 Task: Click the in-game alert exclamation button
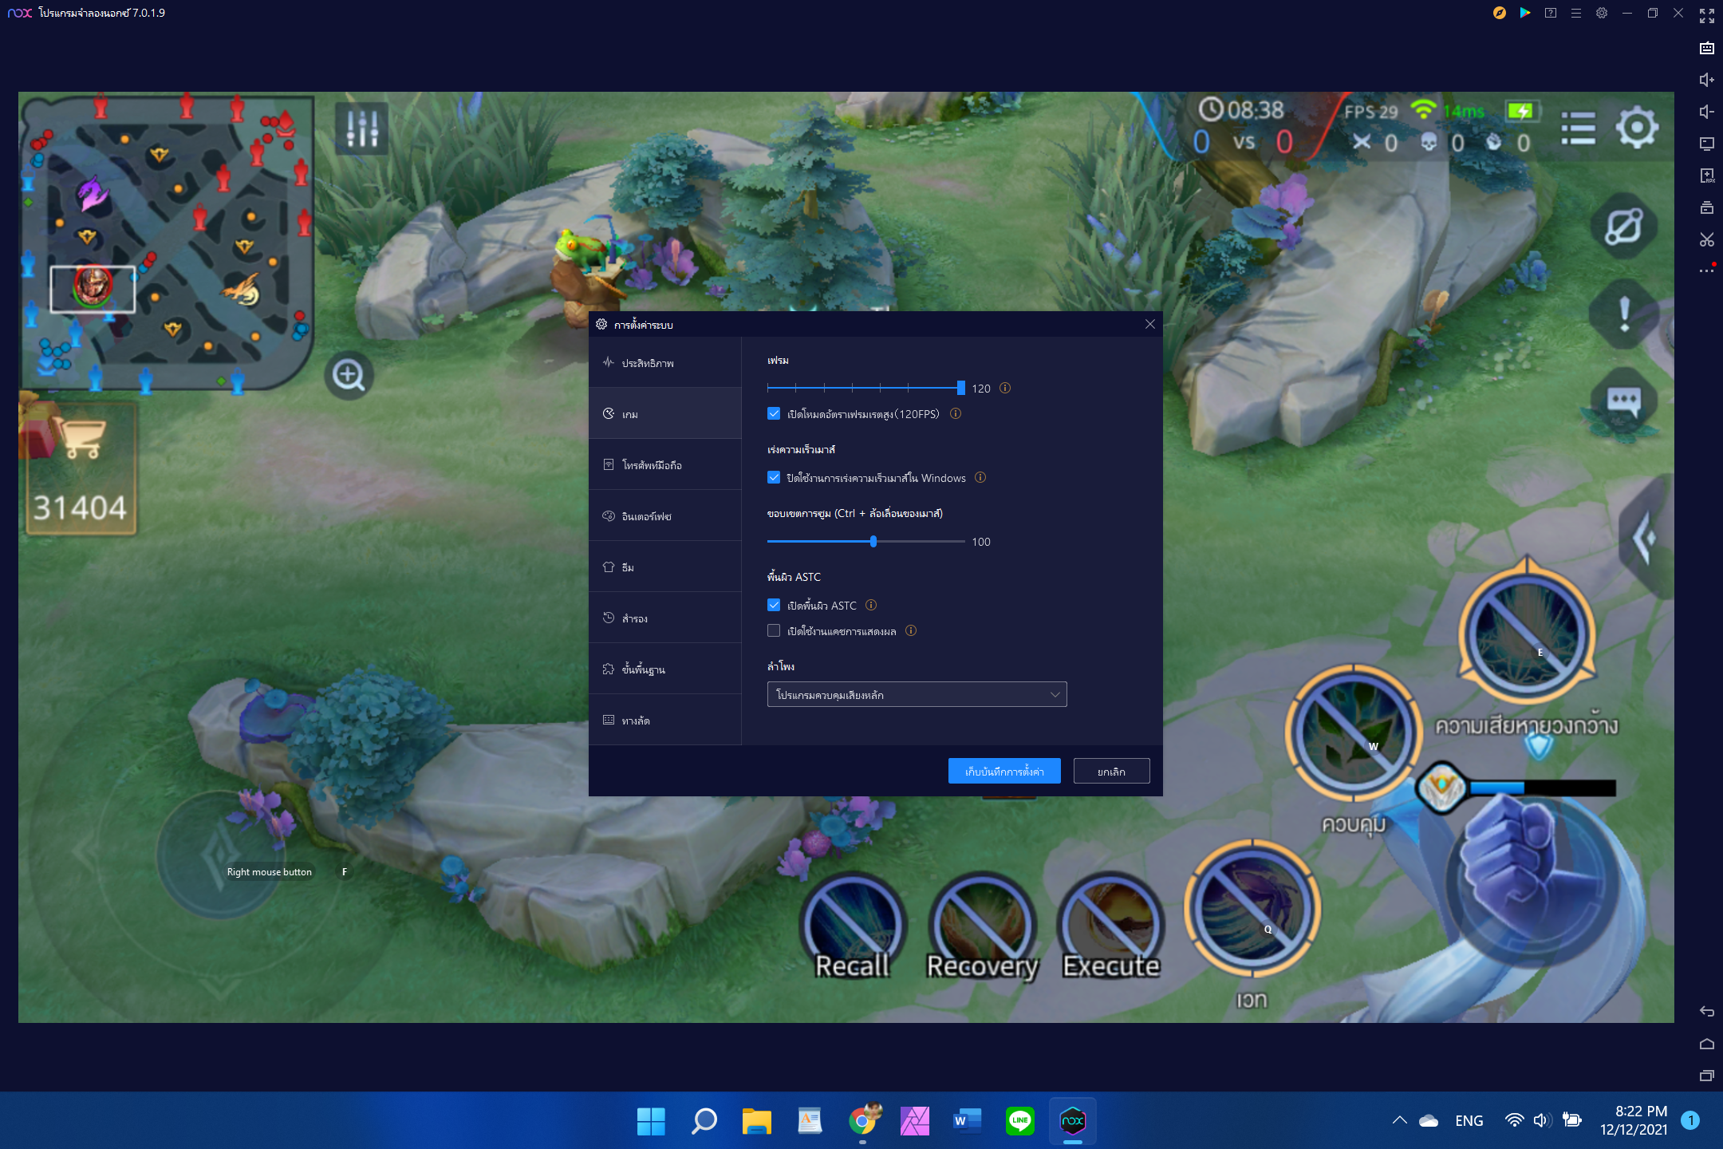tap(1623, 313)
